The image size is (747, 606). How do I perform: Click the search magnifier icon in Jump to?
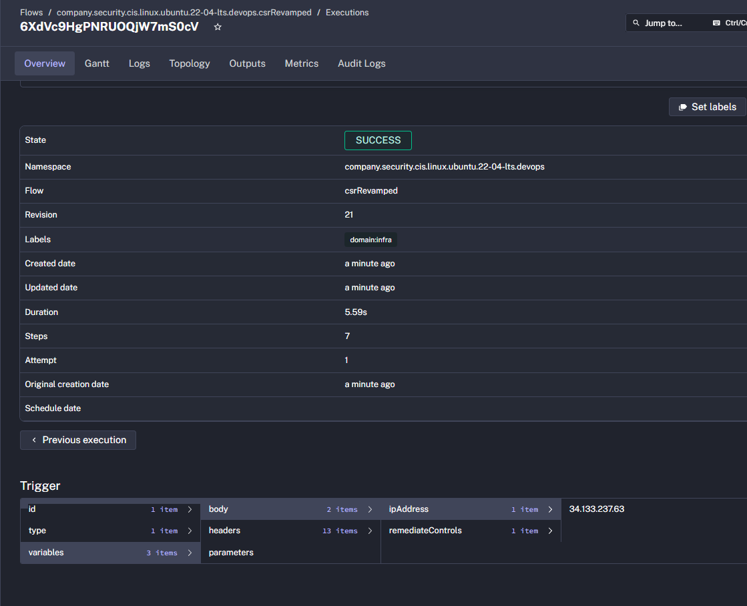point(636,23)
